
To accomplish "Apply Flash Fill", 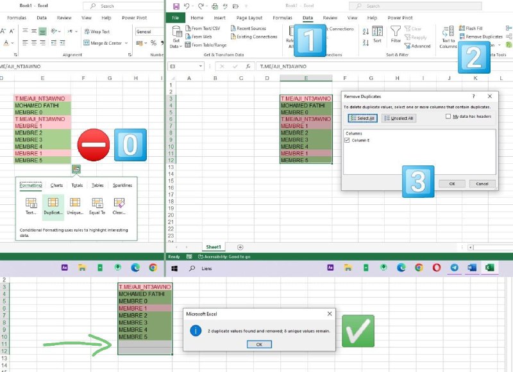I will 471,28.
